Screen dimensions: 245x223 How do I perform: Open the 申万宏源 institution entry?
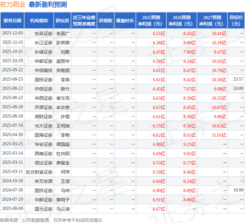[x=44, y=181]
